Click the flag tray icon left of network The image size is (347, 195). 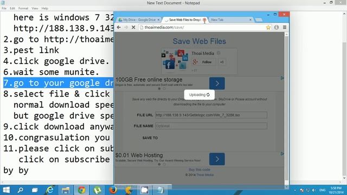point(301,190)
